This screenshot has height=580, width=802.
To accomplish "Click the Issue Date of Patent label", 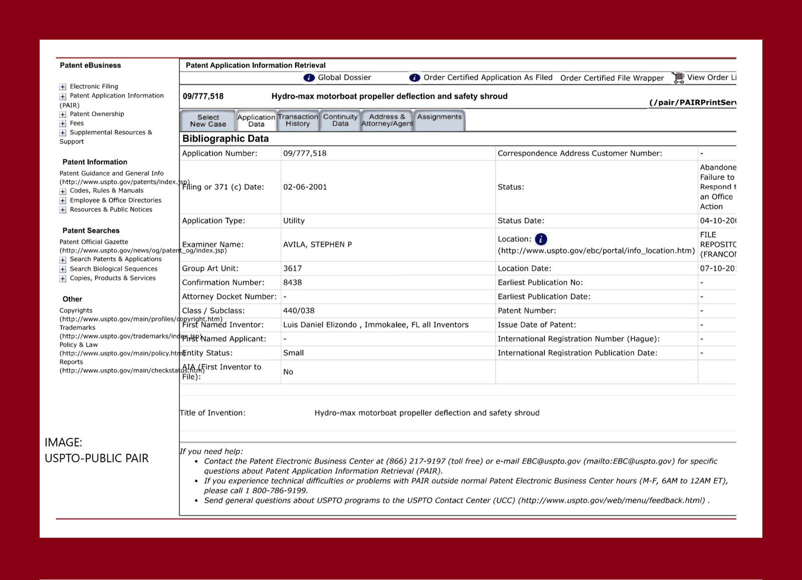I will coord(537,325).
